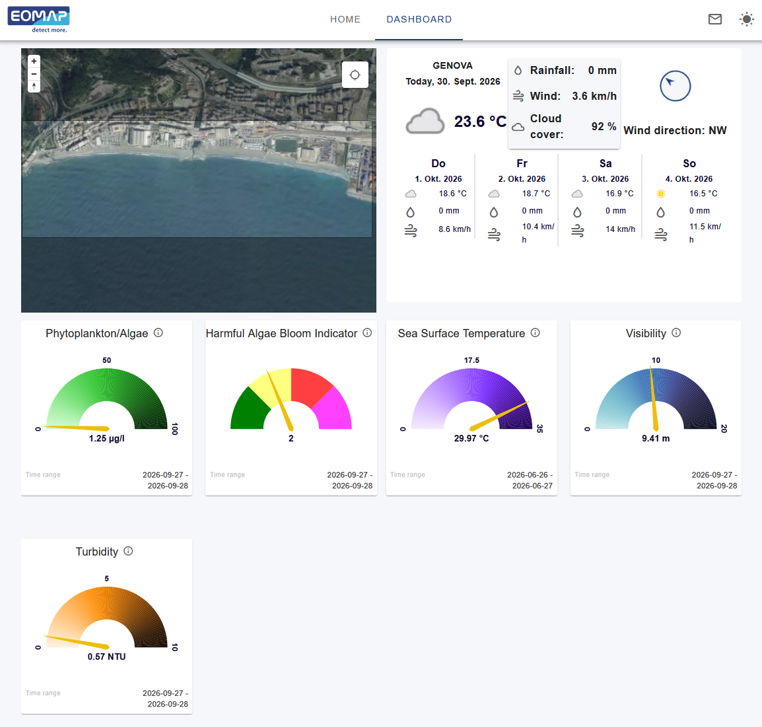Viewport: 762px width, 727px height.
Task: Click the '3. Okt. 2026' forecast date
Action: (605, 179)
